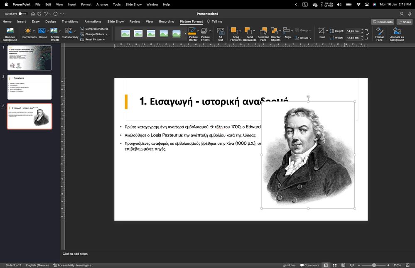Click the Redo icon
415x268 pixels.
pos(55,13)
